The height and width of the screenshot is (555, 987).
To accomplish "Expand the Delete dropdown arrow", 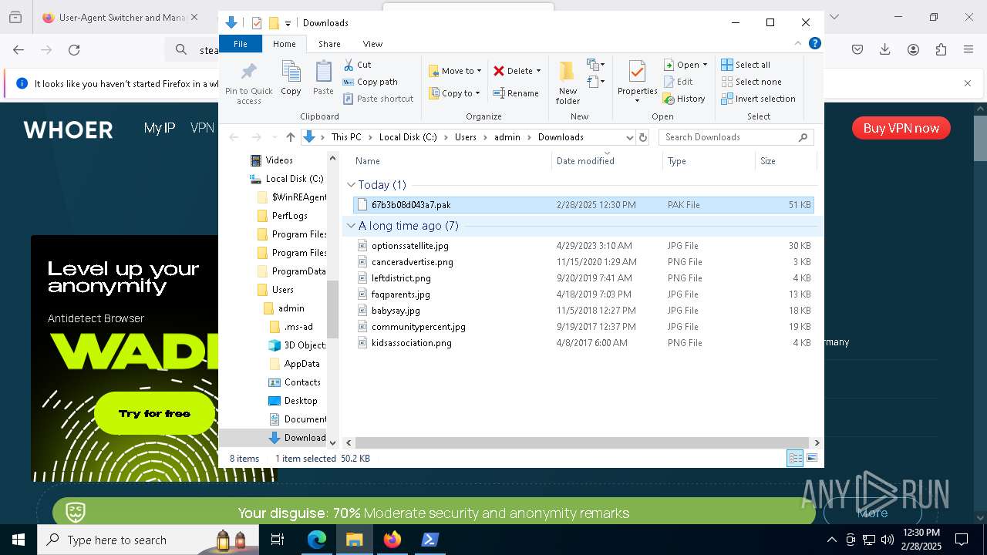I will pos(538,71).
